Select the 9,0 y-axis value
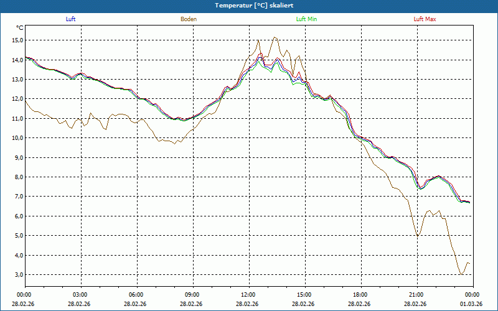Screen dimensions: 498x311 point(19,158)
